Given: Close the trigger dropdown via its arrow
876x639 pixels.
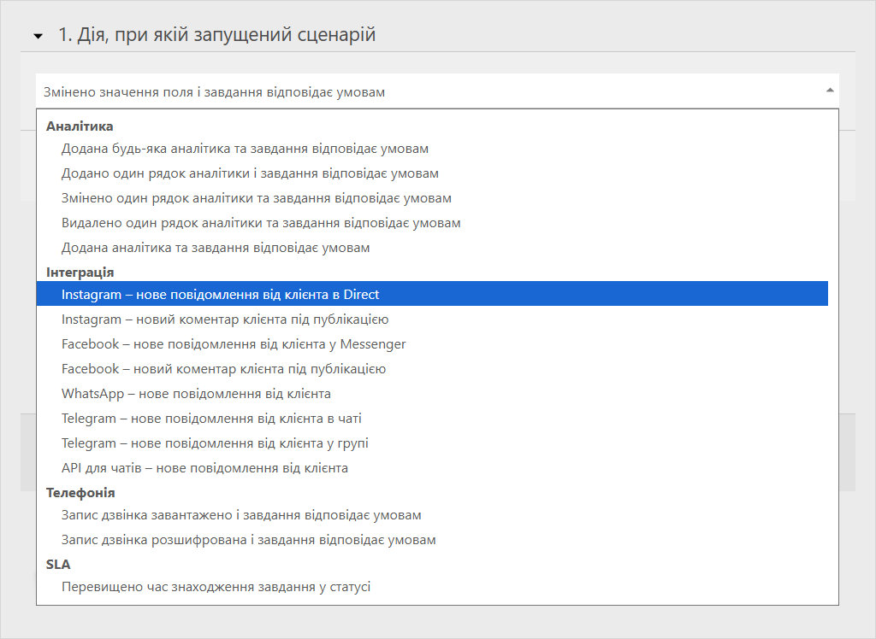Looking at the screenshot, I should [x=829, y=91].
